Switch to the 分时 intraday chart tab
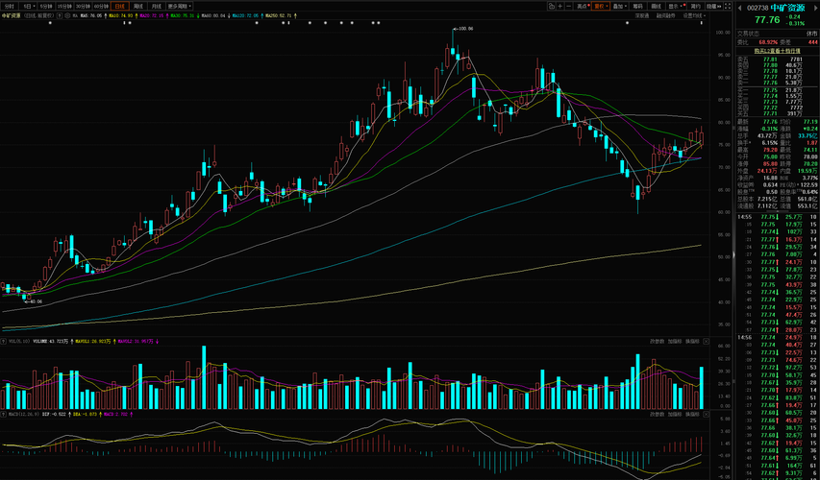This screenshot has height=480, width=820. (x=9, y=7)
